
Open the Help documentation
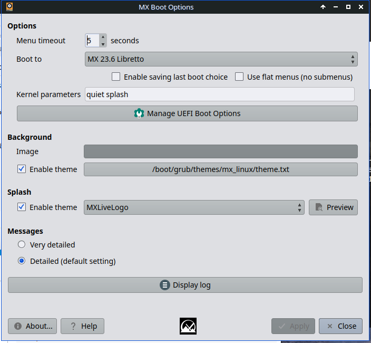click(x=82, y=326)
